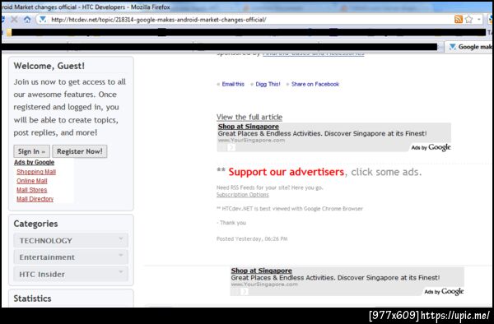This screenshot has height=324, width=494.
Task: Open the Mall Stores ad link
Action: (x=32, y=190)
